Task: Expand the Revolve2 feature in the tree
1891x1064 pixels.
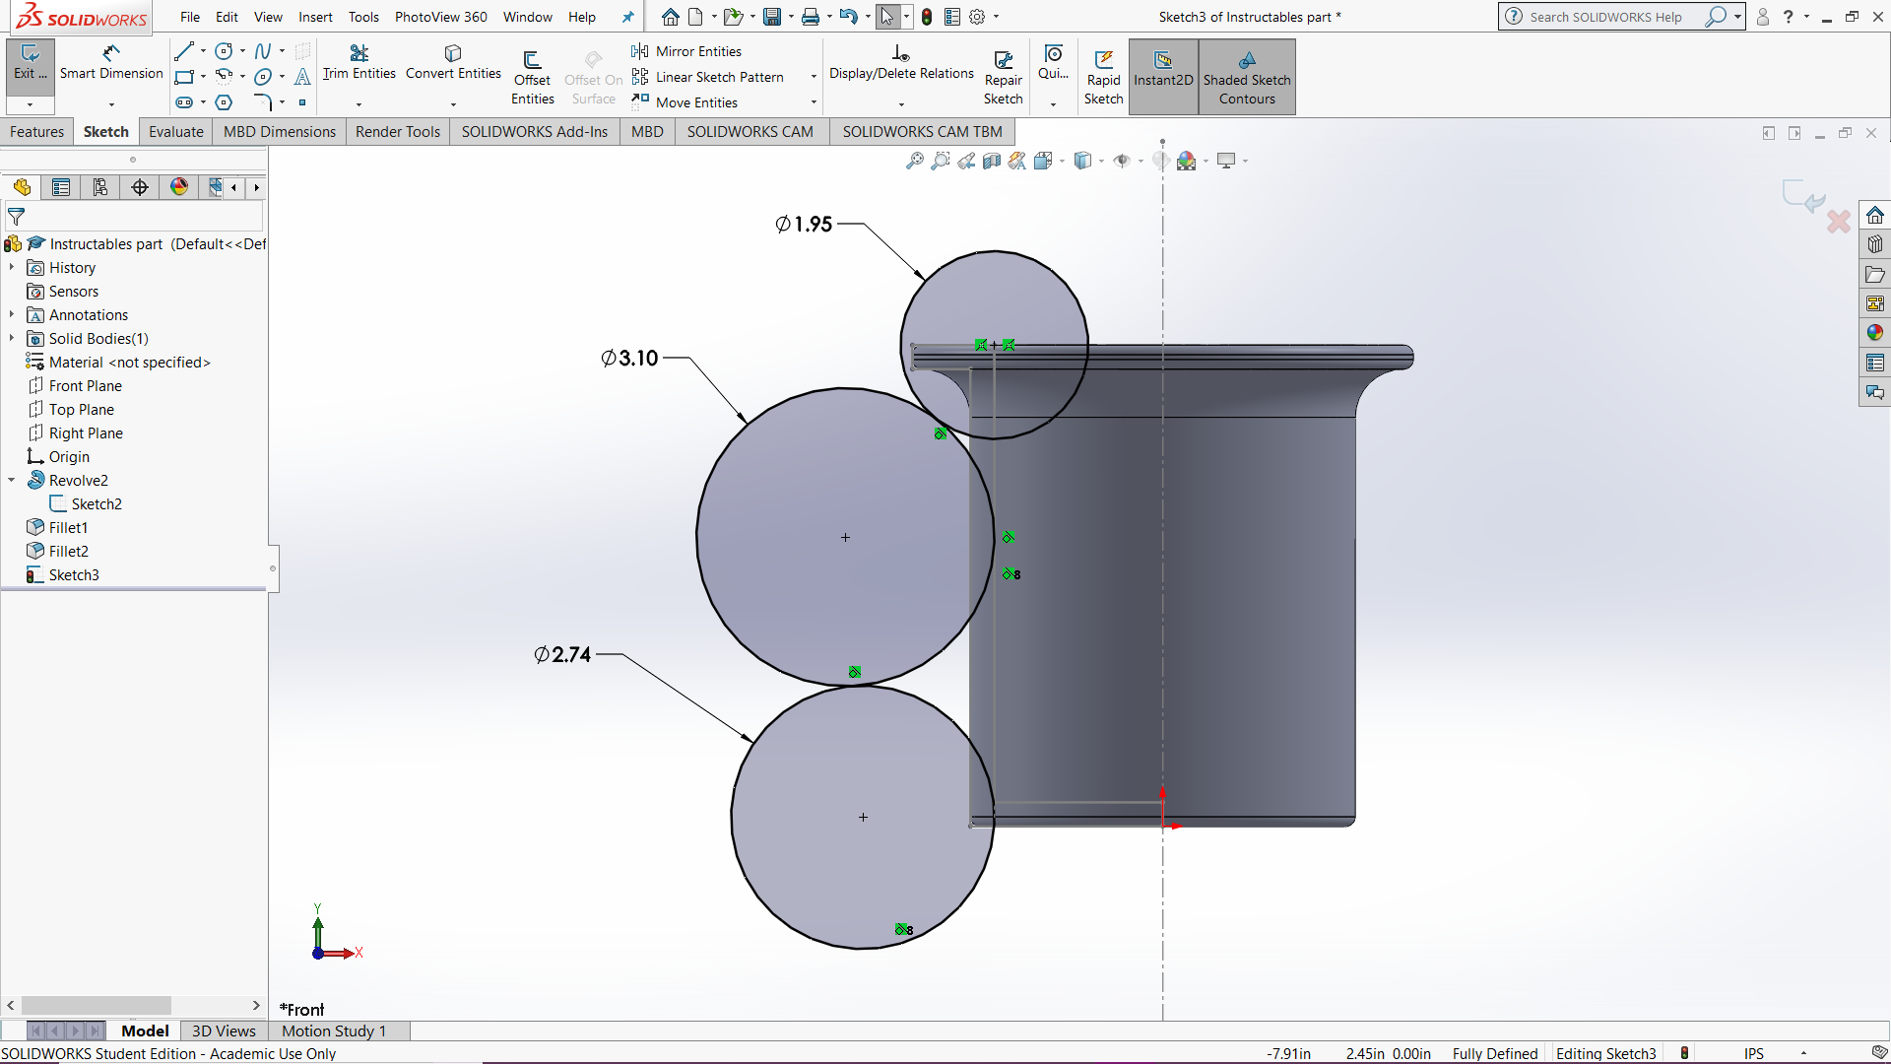Action: click(x=11, y=480)
